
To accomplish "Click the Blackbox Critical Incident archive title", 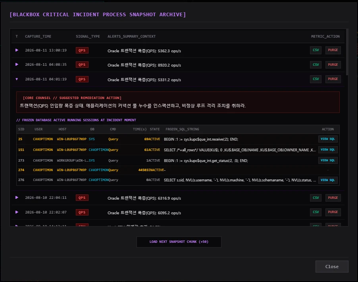I will pos(98,15).
